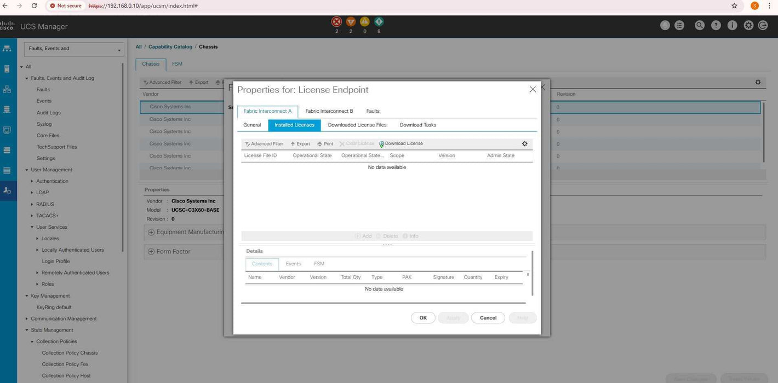Collapse the All tree node

(21, 67)
